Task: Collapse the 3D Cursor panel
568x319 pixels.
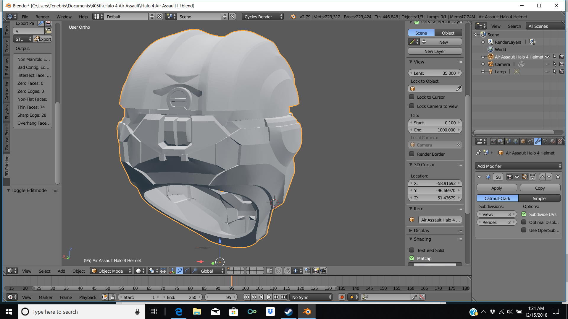Action: [x=424, y=165]
